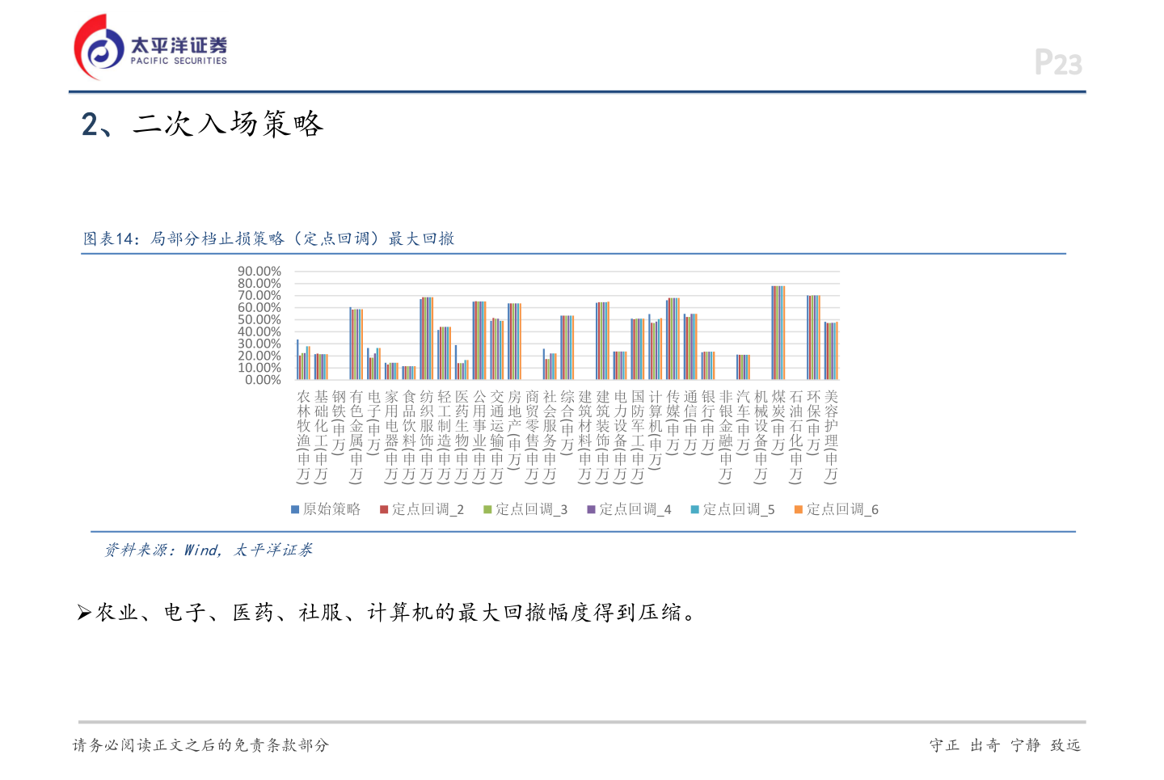Image resolution: width=1164 pixels, height=780 pixels.
Task: Click the 公用事业 category axis label
Action: [480, 436]
